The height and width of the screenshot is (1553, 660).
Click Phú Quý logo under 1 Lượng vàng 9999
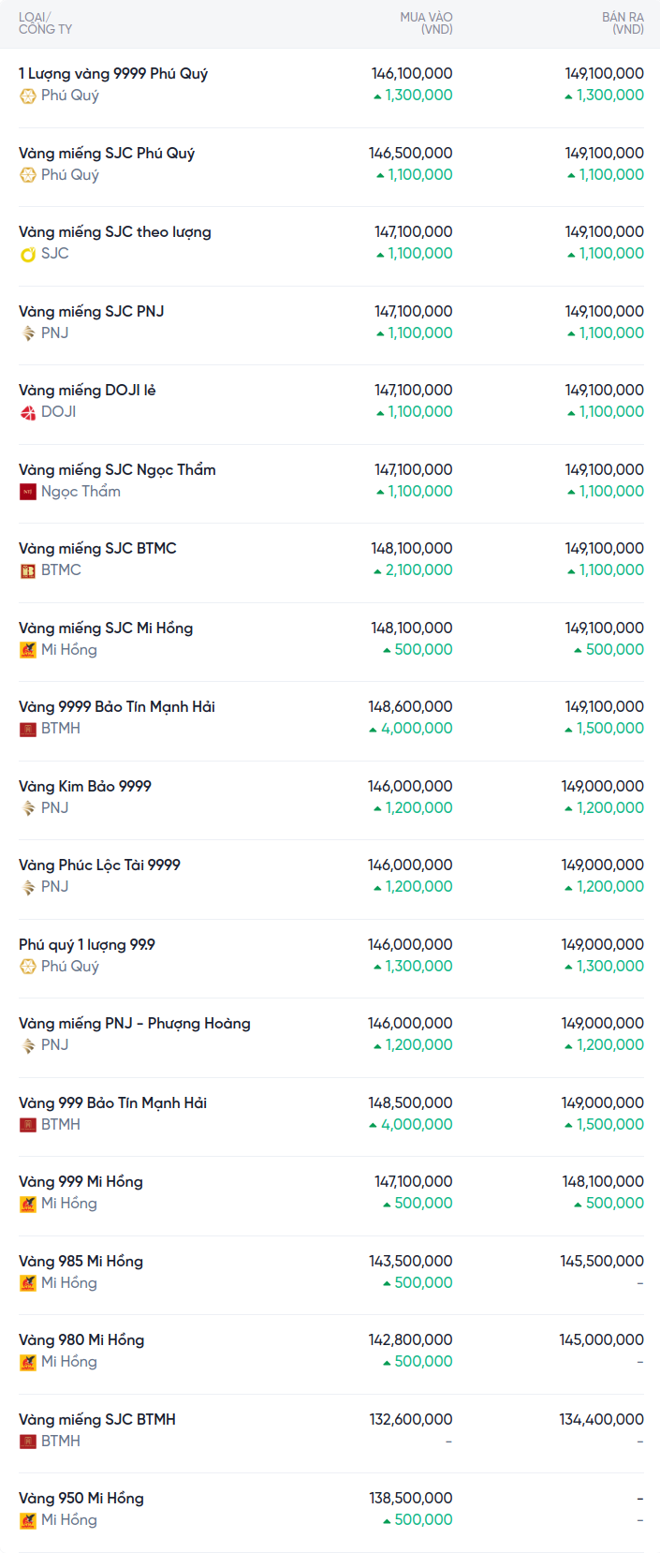(x=28, y=96)
